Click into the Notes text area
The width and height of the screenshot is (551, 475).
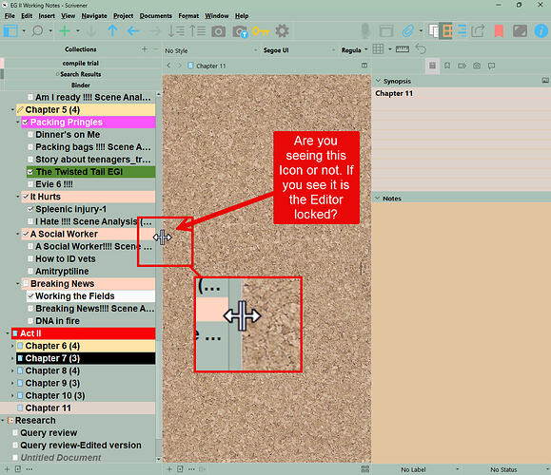coord(461,332)
